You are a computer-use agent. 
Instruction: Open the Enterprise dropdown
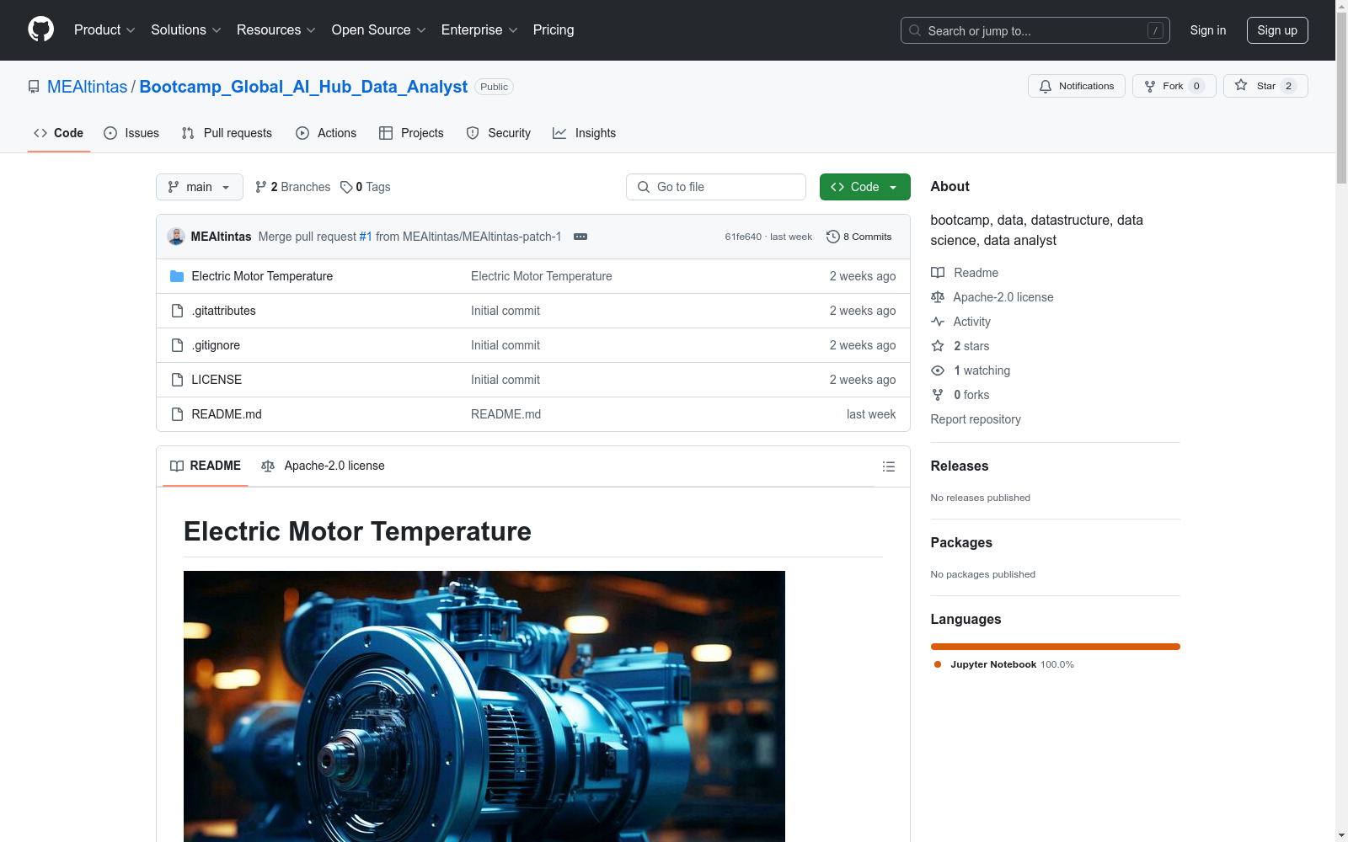(x=479, y=29)
